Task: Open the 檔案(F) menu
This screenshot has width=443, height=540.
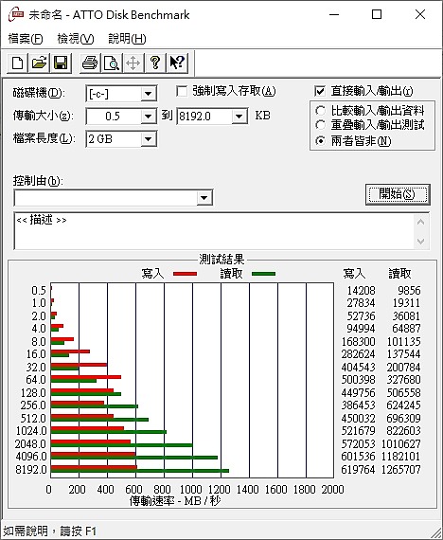Action: tap(26, 39)
